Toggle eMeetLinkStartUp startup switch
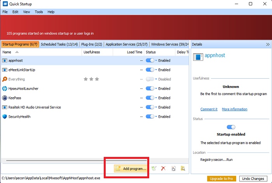 pos(150,70)
